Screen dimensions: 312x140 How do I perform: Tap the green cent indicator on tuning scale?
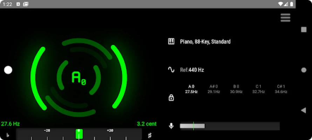79,134
